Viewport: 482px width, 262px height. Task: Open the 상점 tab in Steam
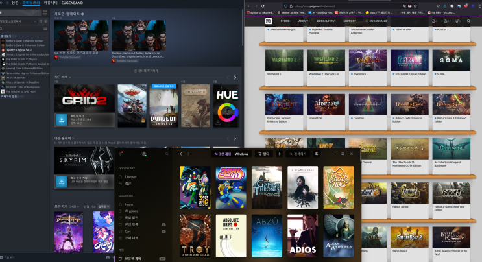(x=15, y=3)
